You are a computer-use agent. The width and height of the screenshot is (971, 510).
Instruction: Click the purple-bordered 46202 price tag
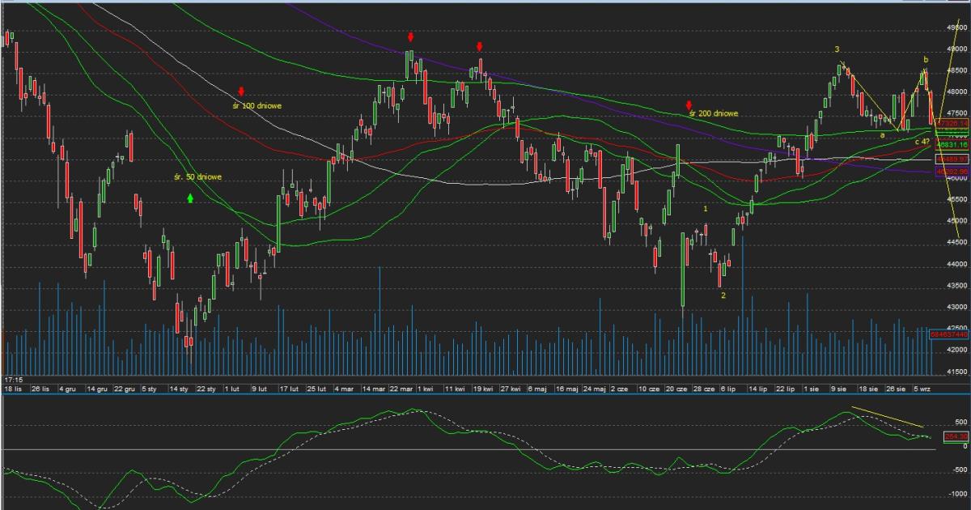click(952, 172)
